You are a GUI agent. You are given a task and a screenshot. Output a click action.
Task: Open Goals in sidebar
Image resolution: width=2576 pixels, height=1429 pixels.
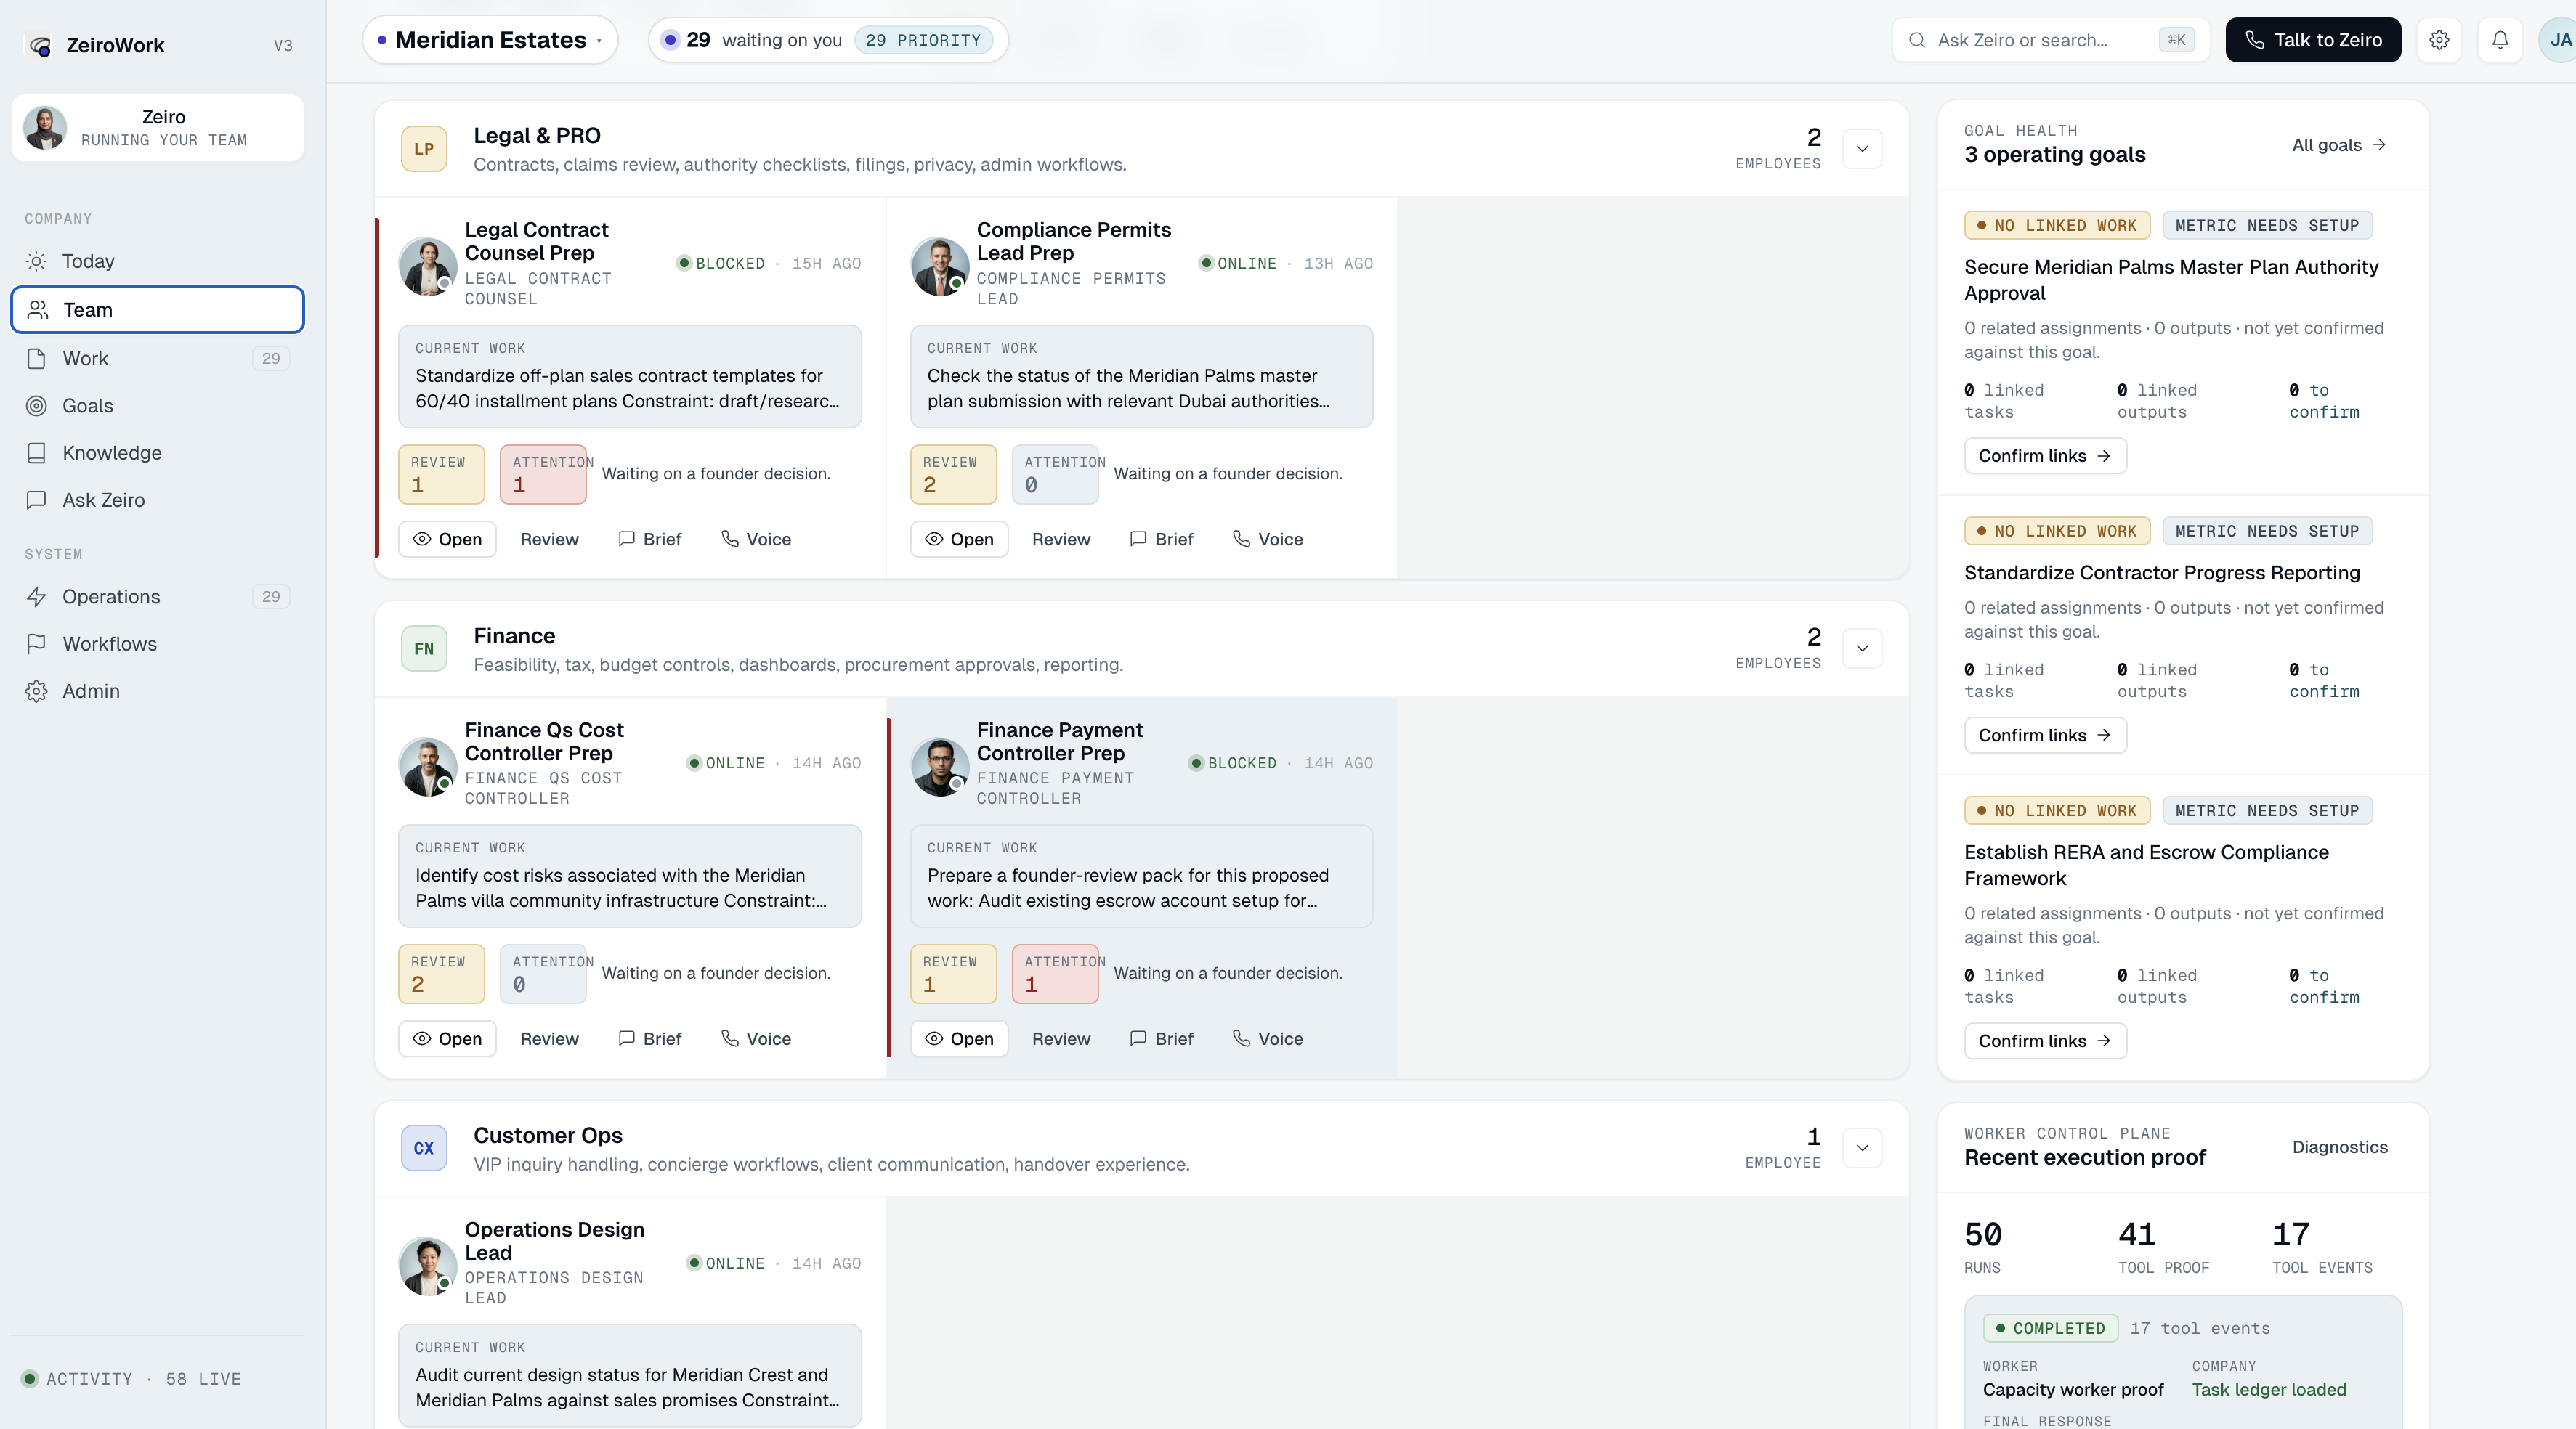(x=157, y=406)
